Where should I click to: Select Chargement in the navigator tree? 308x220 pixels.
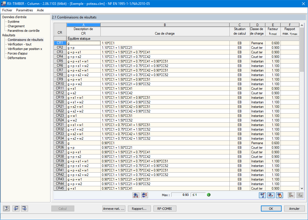point(16,26)
